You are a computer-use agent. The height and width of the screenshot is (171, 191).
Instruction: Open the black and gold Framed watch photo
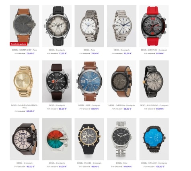coord(89,139)
